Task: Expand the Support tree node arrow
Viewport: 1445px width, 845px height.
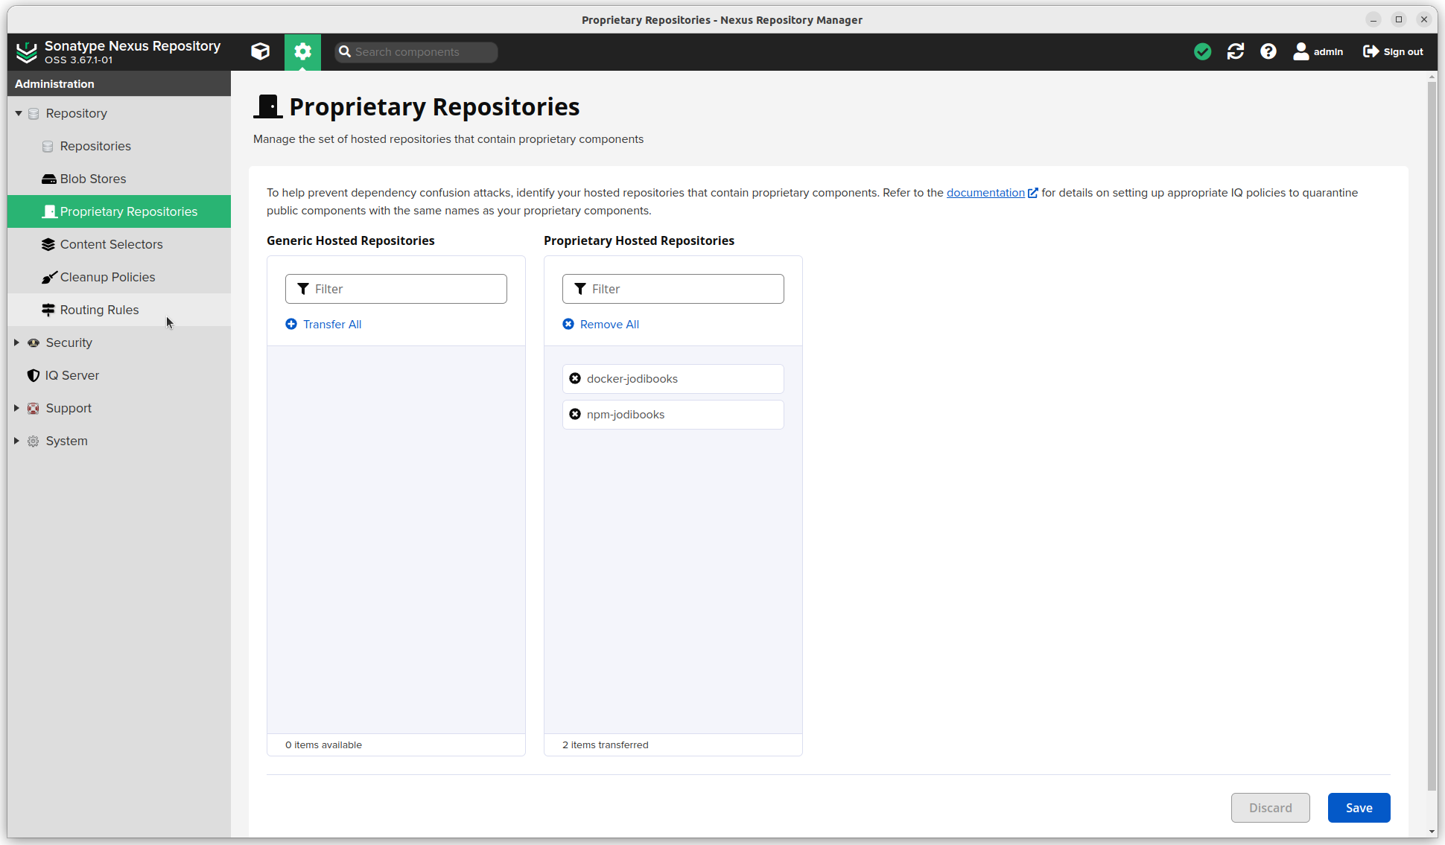Action: point(16,408)
